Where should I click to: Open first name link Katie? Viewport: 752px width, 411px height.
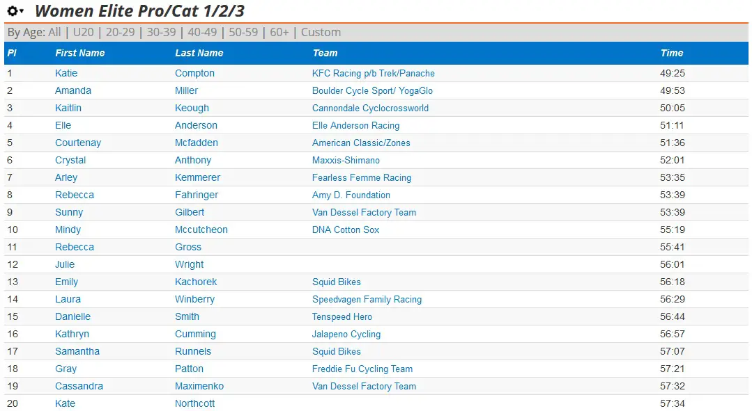pyautogui.click(x=66, y=73)
